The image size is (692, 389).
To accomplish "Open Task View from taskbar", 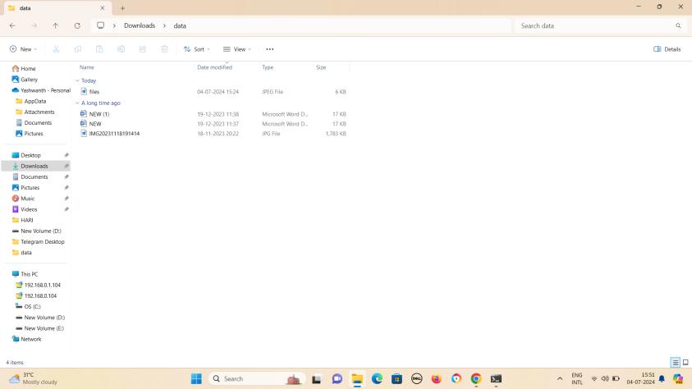I will pyautogui.click(x=316, y=378).
